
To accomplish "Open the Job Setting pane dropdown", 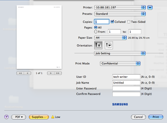I will [x=120, y=53].
